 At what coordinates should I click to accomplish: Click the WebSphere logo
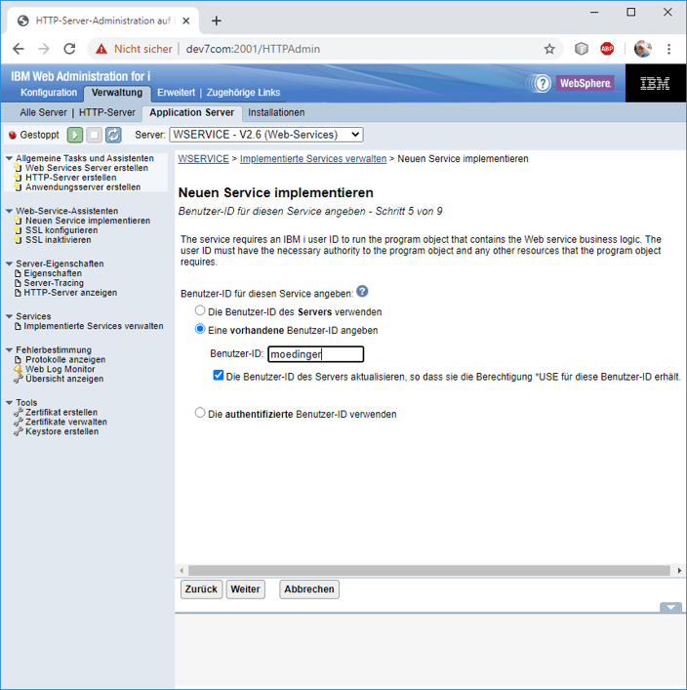[x=586, y=83]
